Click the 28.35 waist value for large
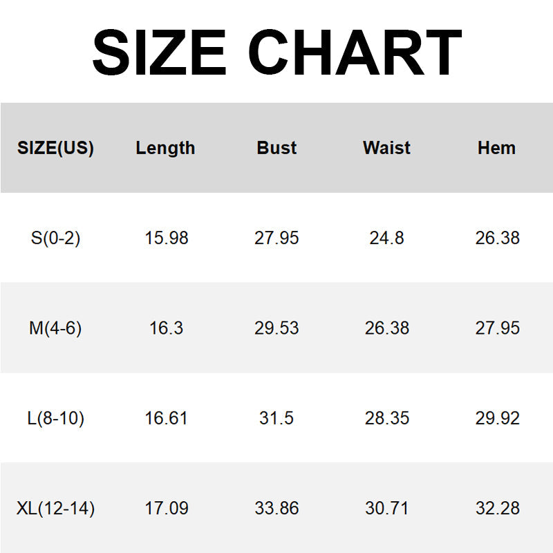The height and width of the screenshot is (553, 553). 387,418
